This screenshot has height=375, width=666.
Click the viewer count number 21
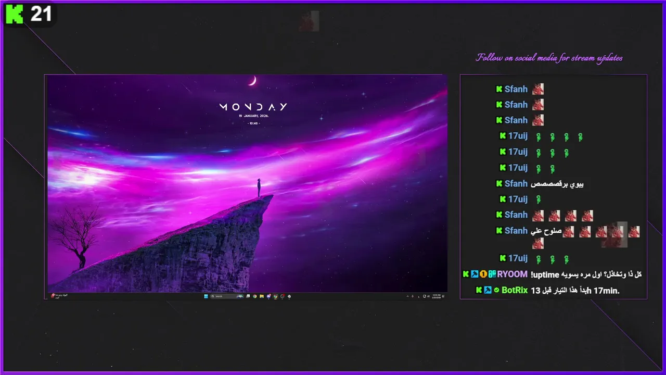pos(41,14)
